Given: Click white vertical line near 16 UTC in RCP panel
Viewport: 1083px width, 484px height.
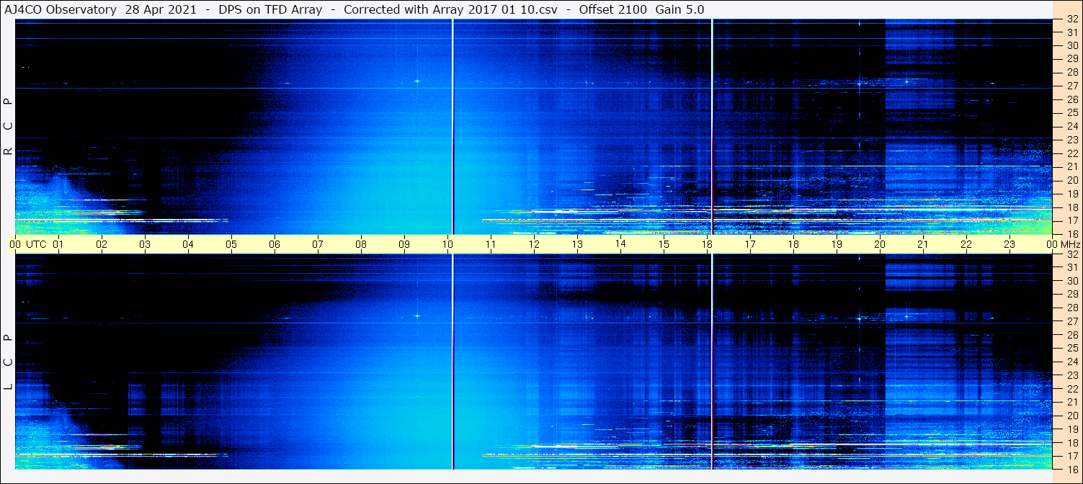Looking at the screenshot, I should (712, 127).
